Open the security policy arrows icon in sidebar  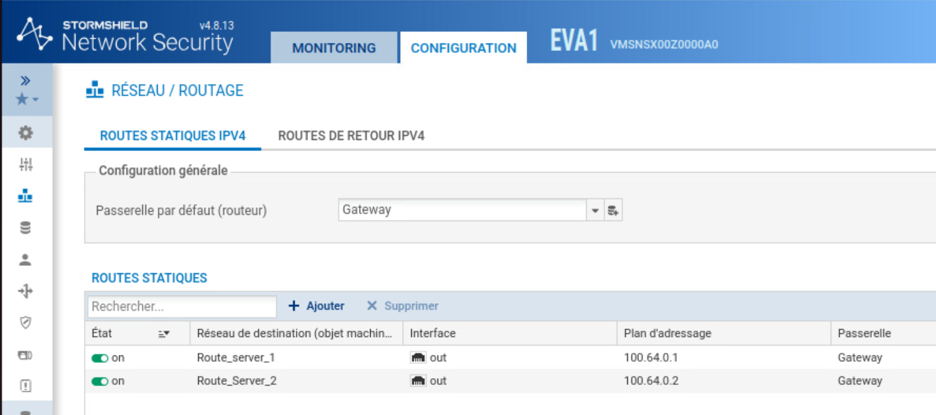26,291
